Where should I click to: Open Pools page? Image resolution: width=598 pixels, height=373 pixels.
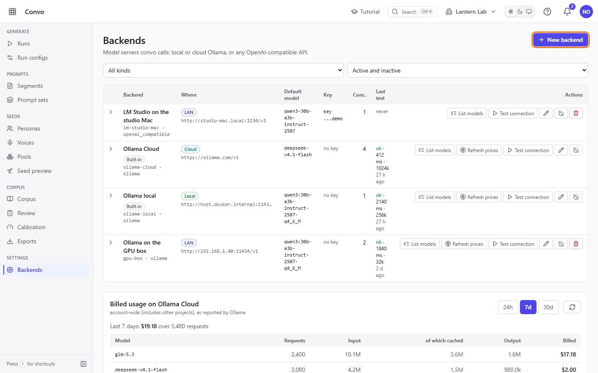pos(46,157)
